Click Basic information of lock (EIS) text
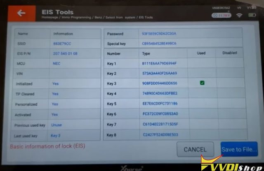264x171 pixels. click(47, 146)
